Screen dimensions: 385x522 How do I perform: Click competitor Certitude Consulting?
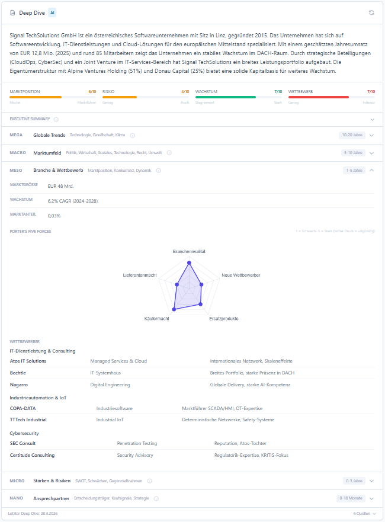[32, 455]
